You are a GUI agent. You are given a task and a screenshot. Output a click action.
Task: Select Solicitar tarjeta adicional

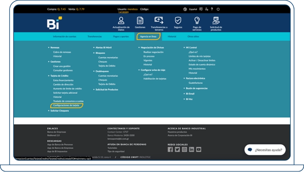click(65, 93)
